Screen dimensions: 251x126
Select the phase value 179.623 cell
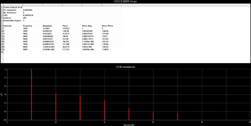[x=66, y=28]
